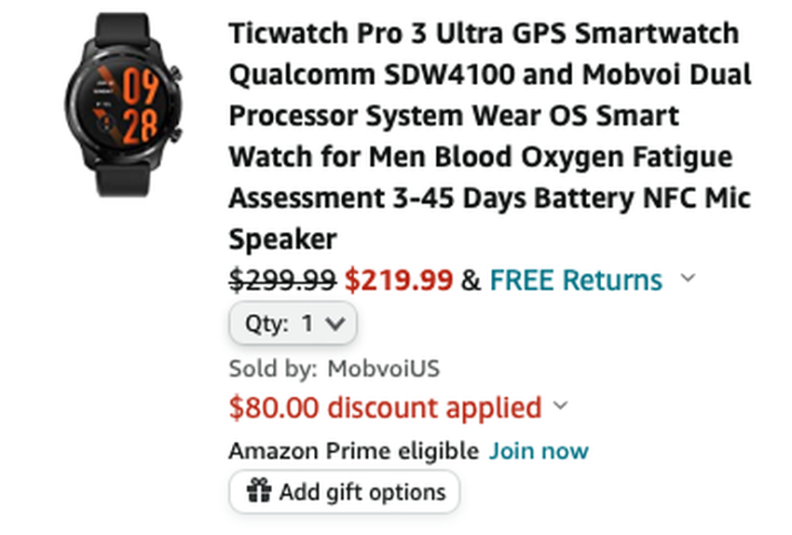Click the word Speaker ending the title
Screen dimensions: 792x535
click(x=282, y=240)
